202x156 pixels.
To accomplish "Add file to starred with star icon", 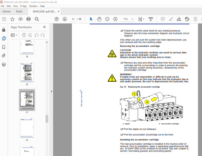I will (12, 19).
